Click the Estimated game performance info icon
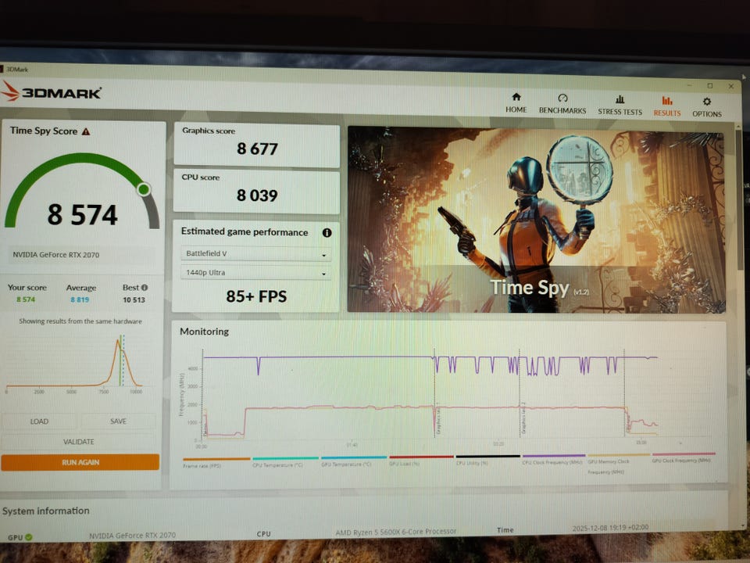The width and height of the screenshot is (750, 563). (x=327, y=233)
